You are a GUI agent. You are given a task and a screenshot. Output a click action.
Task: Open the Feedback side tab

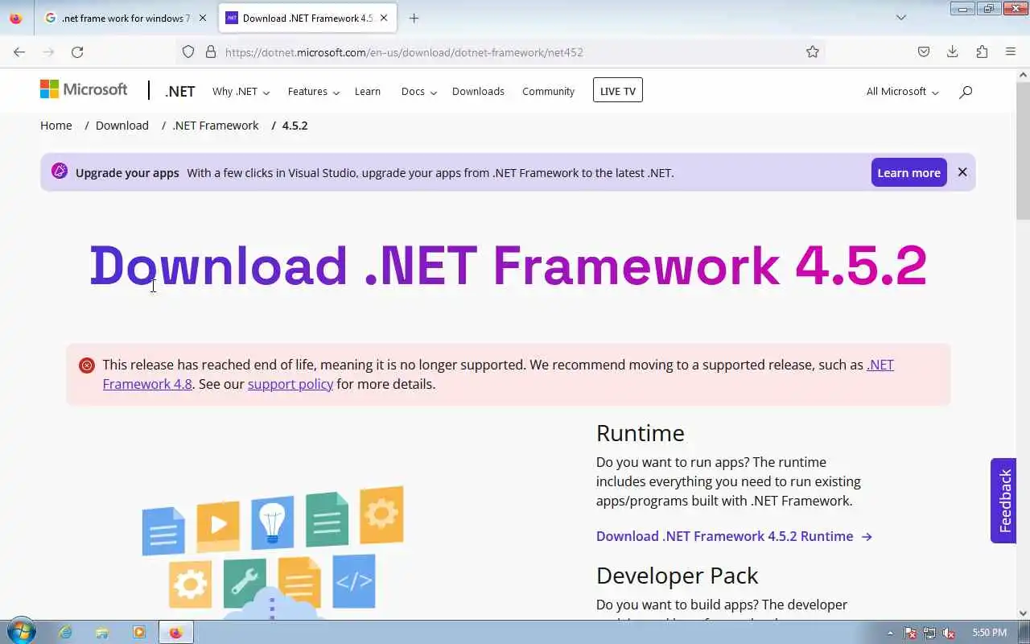click(x=1004, y=501)
